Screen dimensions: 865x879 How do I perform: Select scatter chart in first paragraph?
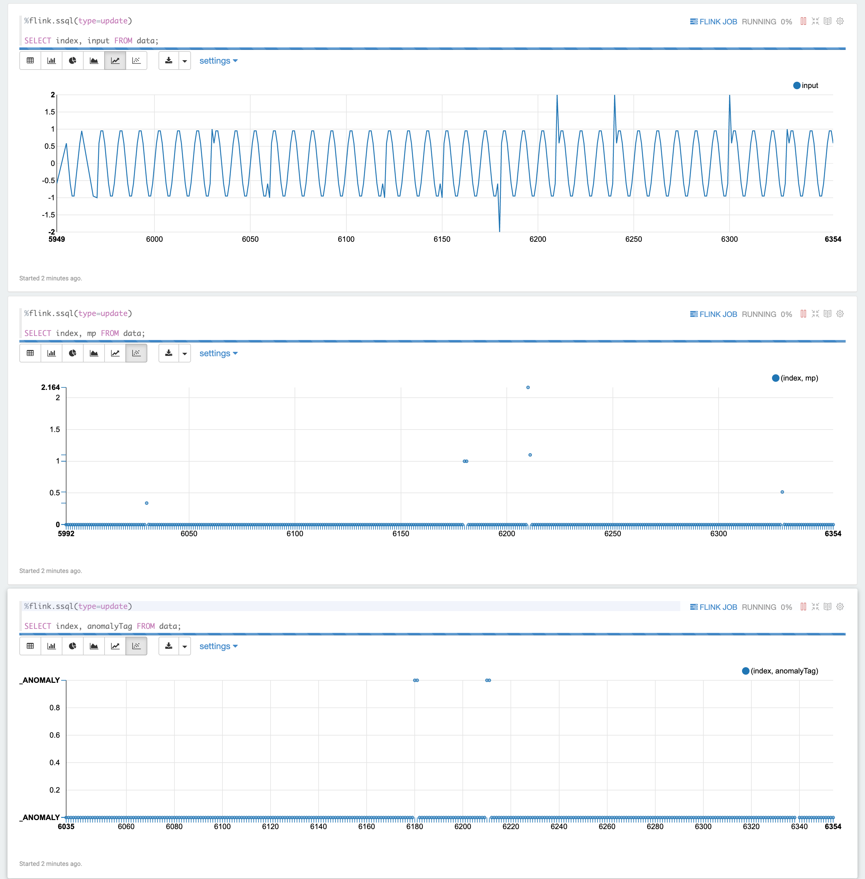tap(136, 61)
